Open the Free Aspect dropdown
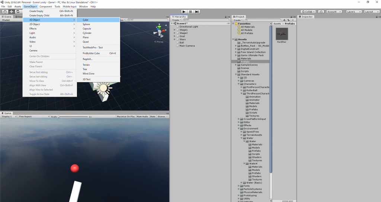Viewport: 381px width, 202px height. pos(34,116)
